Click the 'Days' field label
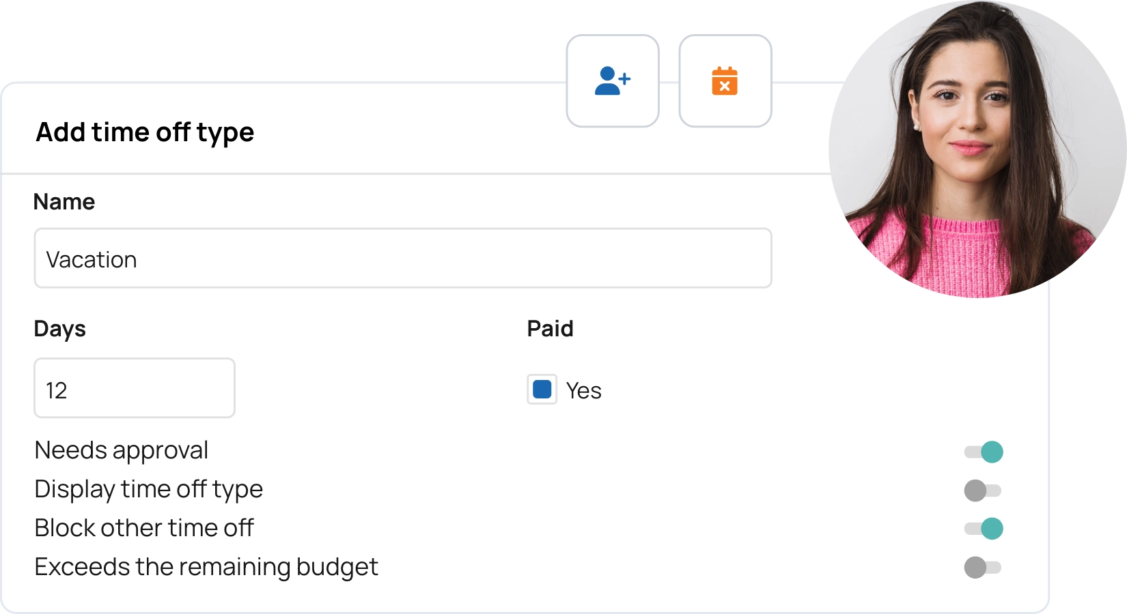 60,329
